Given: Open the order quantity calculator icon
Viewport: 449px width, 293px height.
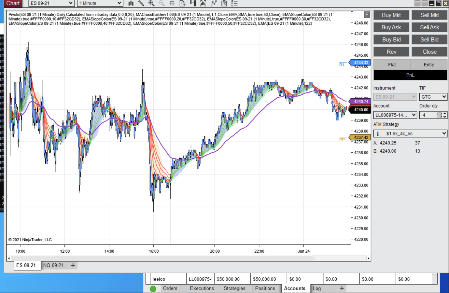Looking at the screenshot, I should click(440, 115).
